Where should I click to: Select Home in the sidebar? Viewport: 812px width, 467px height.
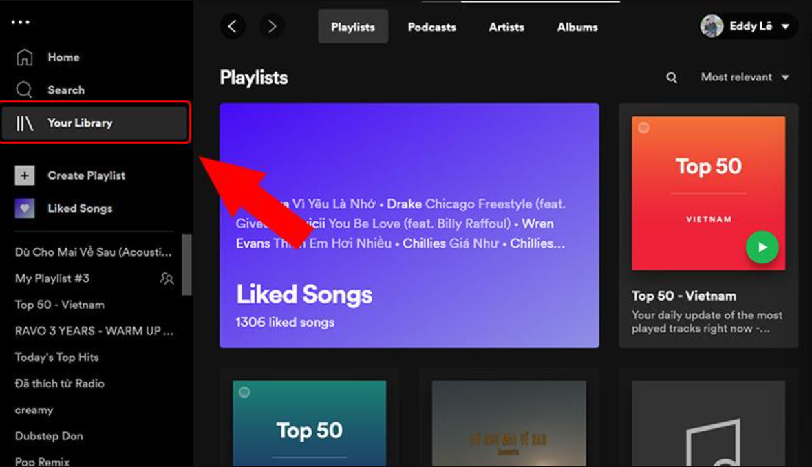64,57
